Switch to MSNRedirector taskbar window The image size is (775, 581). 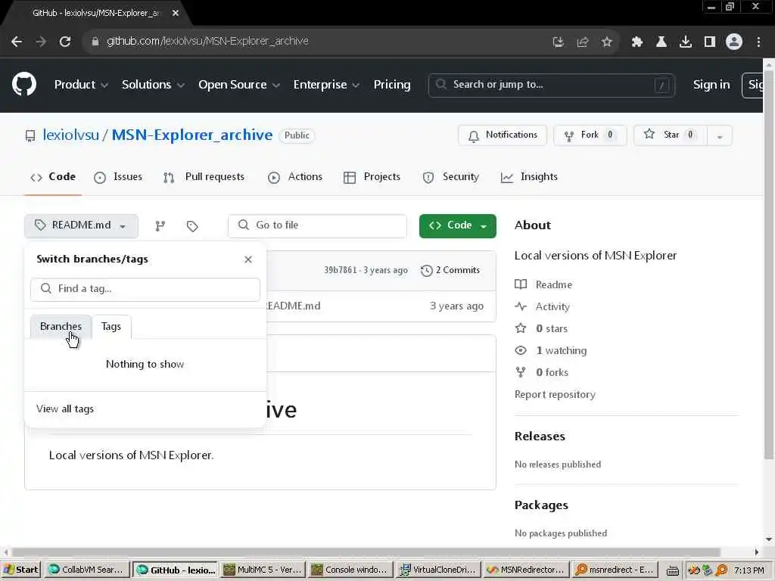(525, 570)
